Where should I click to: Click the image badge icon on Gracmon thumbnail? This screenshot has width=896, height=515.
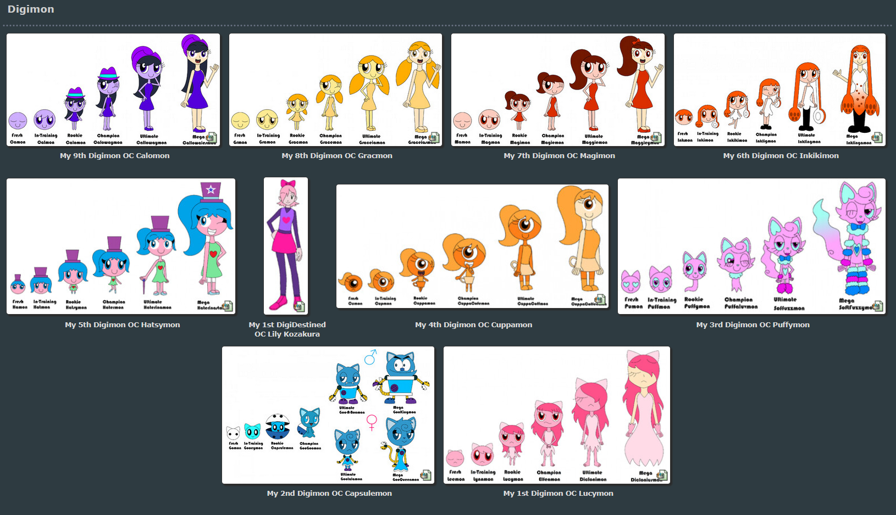tap(434, 138)
